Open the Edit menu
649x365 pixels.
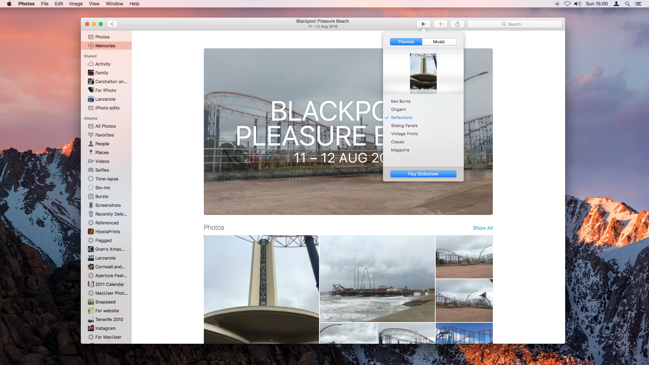click(x=59, y=4)
